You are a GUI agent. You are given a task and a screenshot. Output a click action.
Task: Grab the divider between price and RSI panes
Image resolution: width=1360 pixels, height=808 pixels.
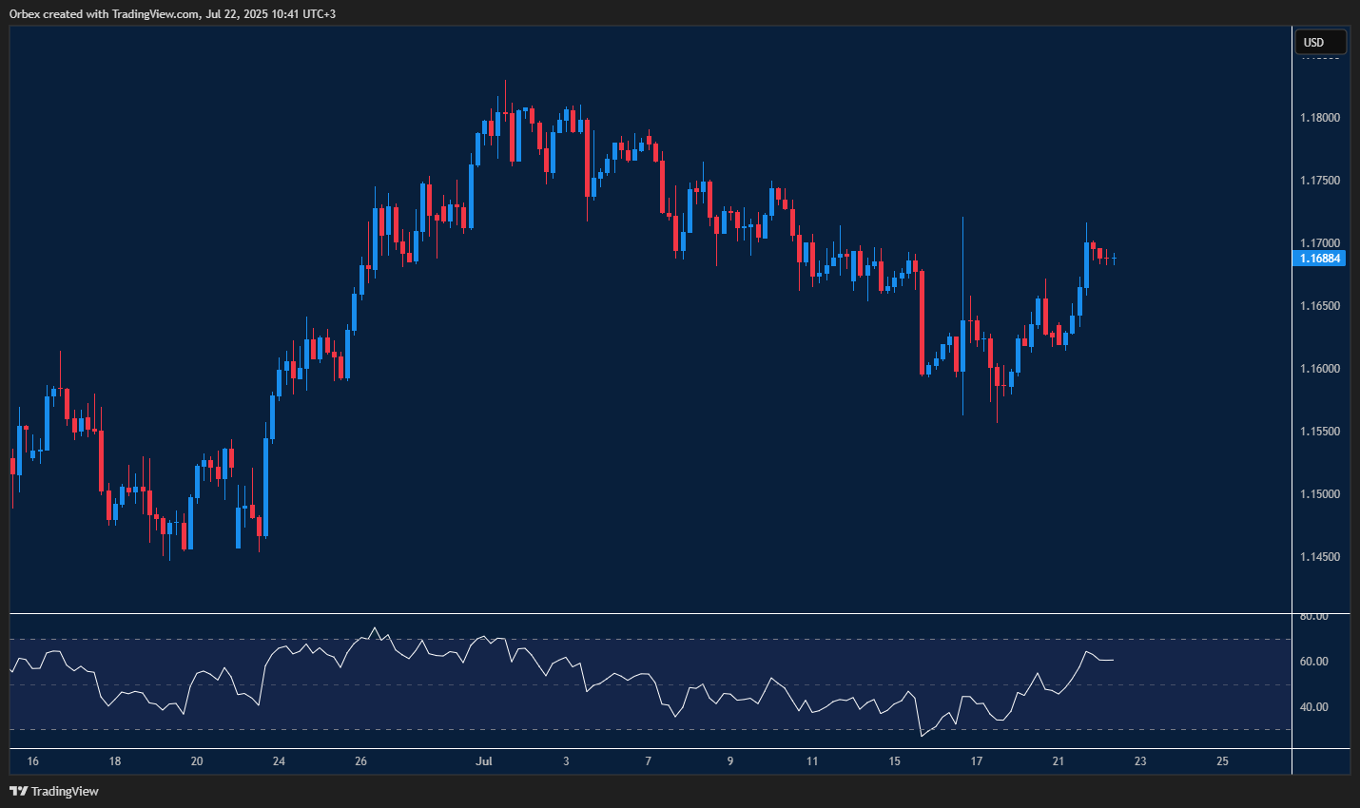[651, 614]
